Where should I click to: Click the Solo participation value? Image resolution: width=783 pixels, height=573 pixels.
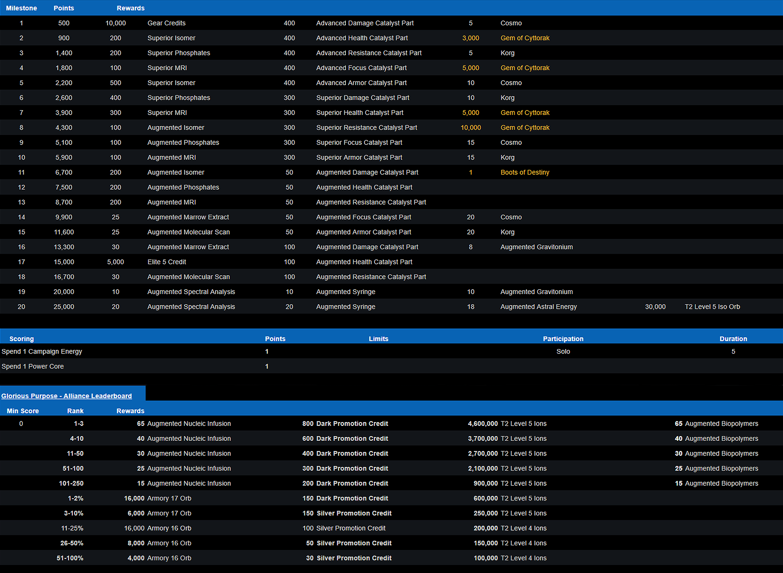tap(563, 352)
